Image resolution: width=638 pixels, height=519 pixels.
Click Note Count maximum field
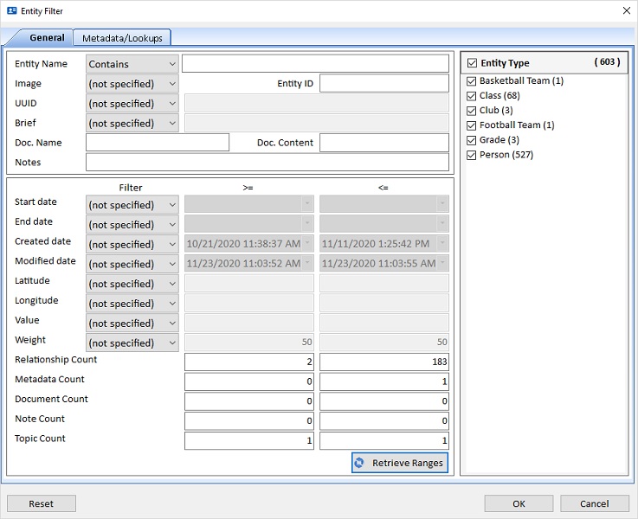click(384, 421)
